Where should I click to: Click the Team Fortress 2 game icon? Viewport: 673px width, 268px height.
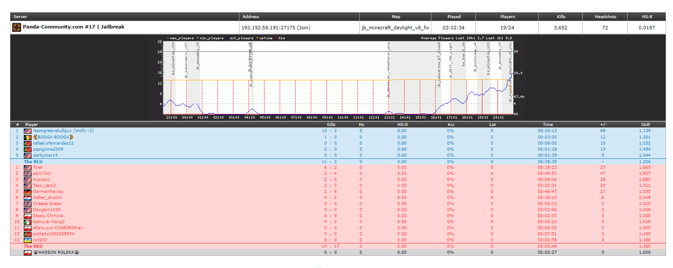(16, 28)
